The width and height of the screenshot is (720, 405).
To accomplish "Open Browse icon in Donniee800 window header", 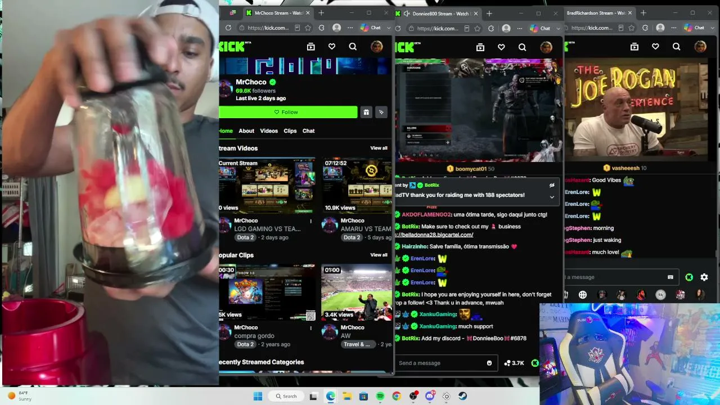I will point(480,47).
